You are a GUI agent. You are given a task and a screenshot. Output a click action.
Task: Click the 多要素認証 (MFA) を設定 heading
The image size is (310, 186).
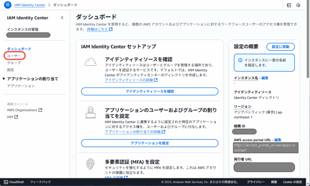[132, 162]
